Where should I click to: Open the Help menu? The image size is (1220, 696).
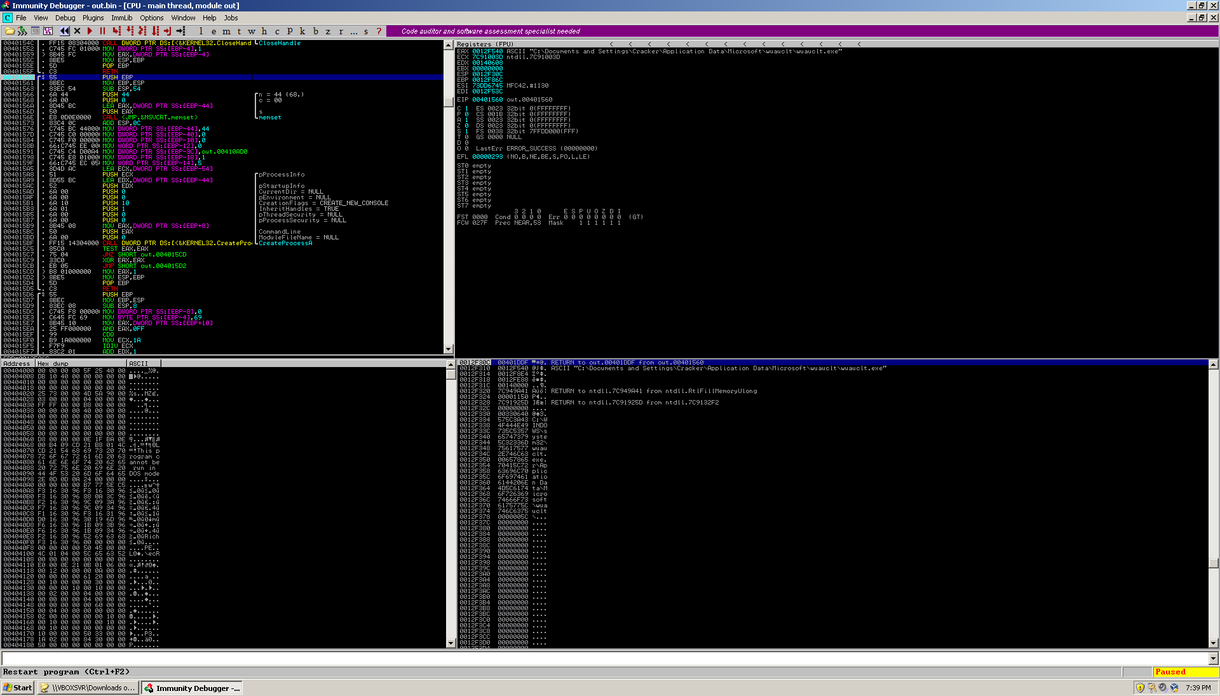[x=209, y=18]
